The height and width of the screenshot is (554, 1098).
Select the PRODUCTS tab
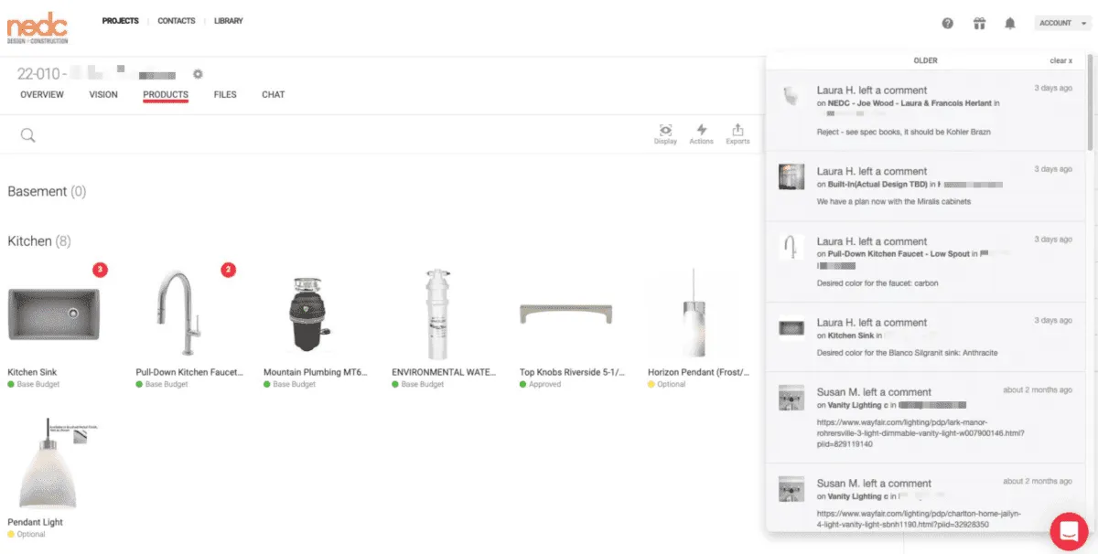[x=166, y=95]
